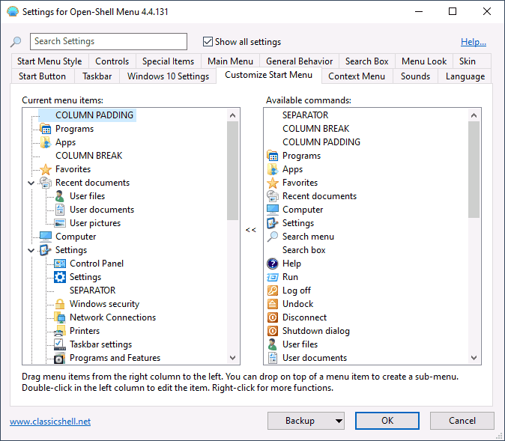505x441 pixels.
Task: Click the Search menu magnifier icon
Action: click(273, 237)
